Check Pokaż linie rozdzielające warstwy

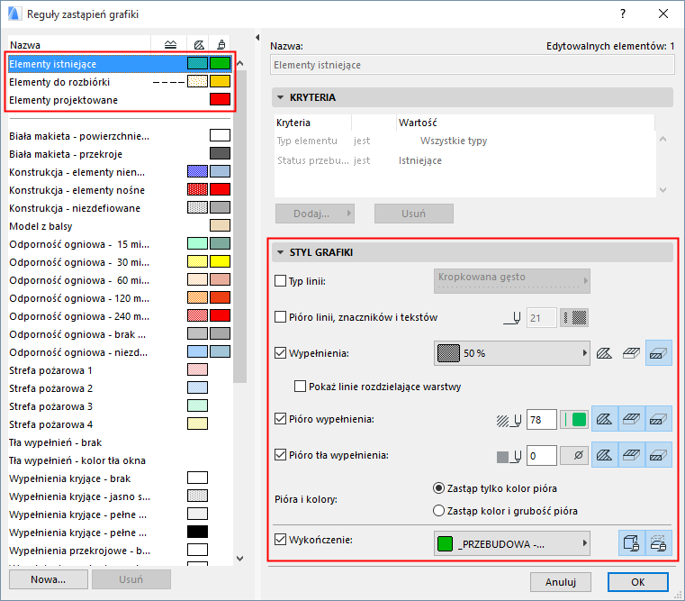pos(300,387)
